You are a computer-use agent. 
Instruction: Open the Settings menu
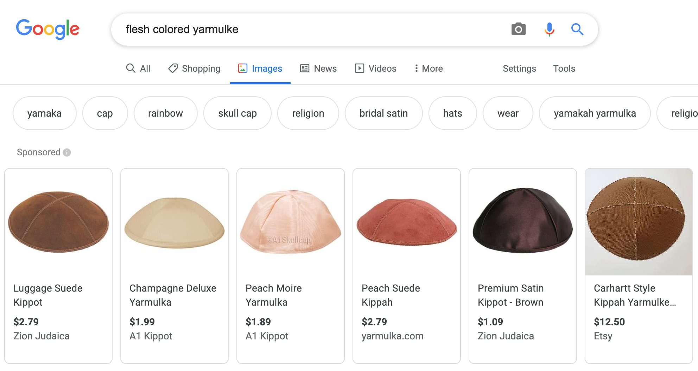(519, 68)
